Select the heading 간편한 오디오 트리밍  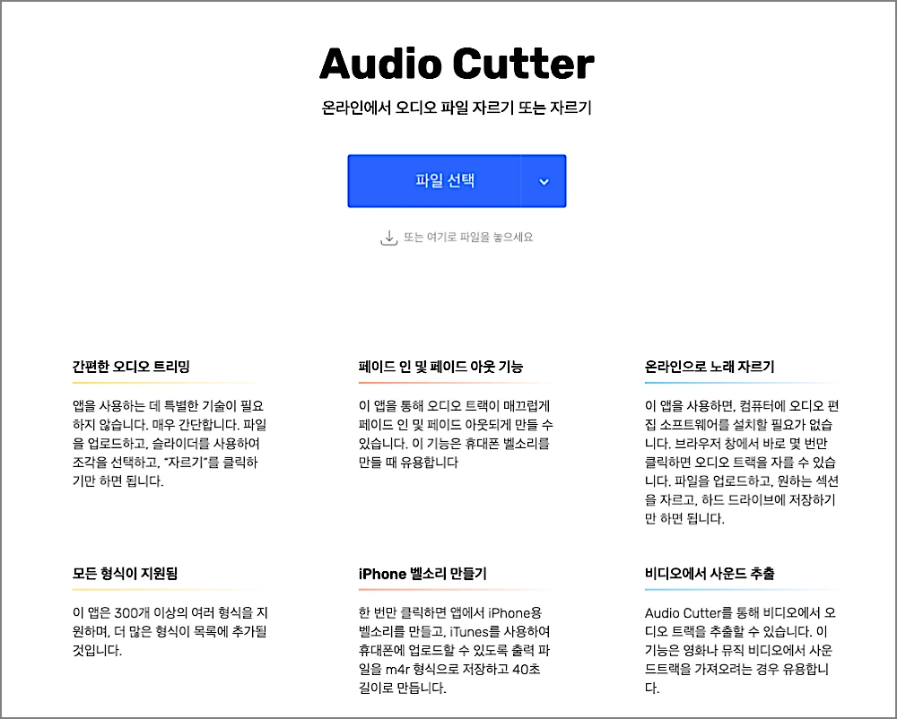pos(131,367)
